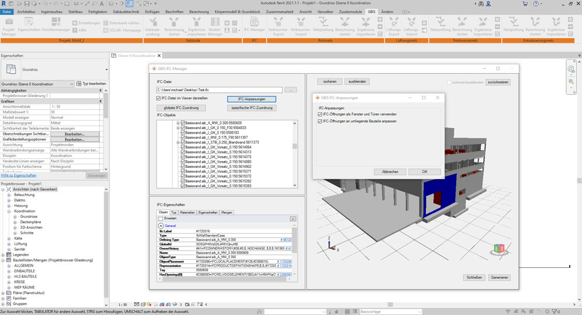
Task: Click Datenbank wählen in ribbon
Action: 122,23
